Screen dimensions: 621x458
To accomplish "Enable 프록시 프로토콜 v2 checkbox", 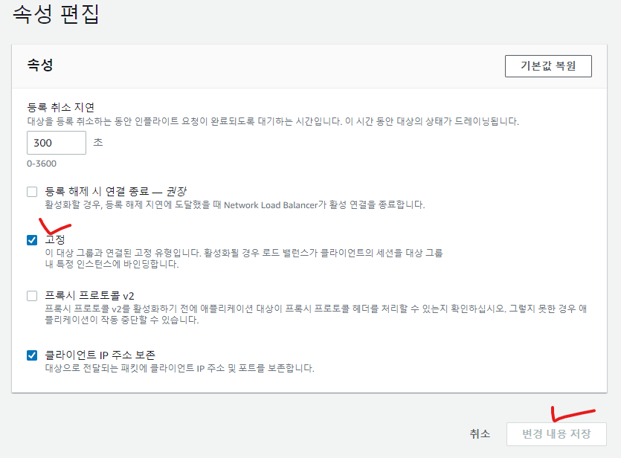I will point(32,296).
